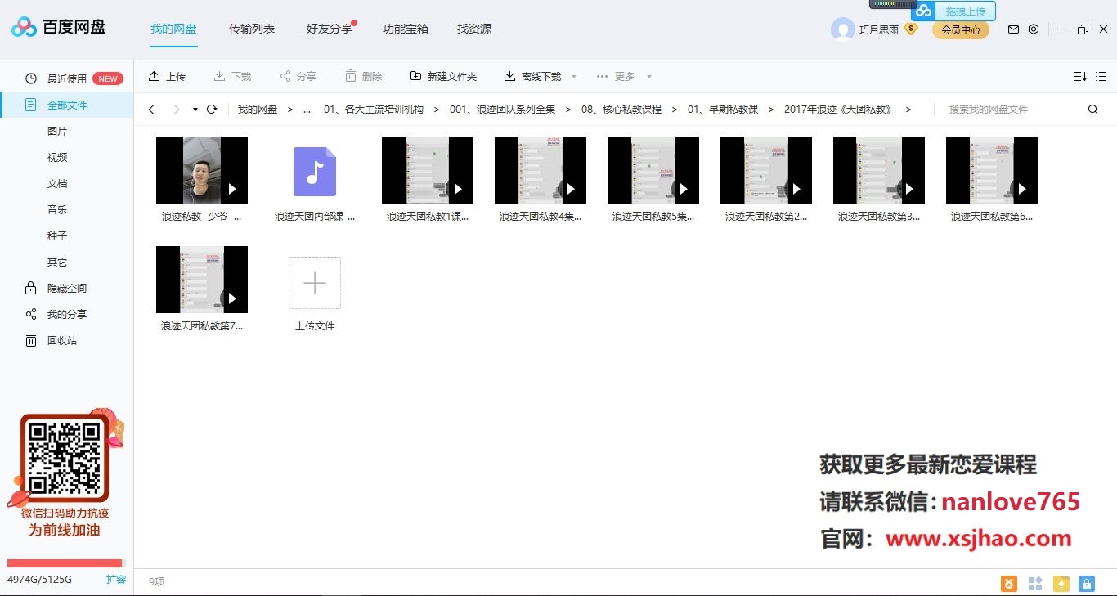Select 全部文件 in the sidebar
Screen dimensions: 1117x596
[66, 105]
